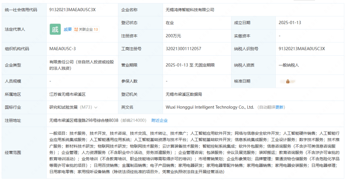The image size is (346, 180).
Task: Click the address 无锡市梁溪区锡澄路298号综合楼8038
Action: [84, 120]
